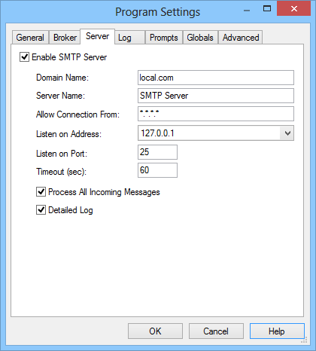Maximize the Program Settings window
Image resolution: width=316 pixels, height=351 pixels.
tap(267, 9)
